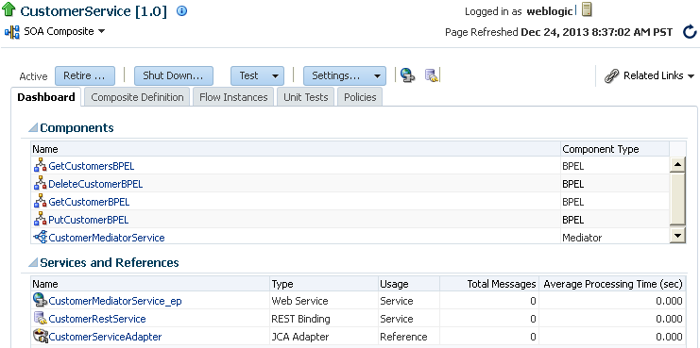Open the GetCustomersBPEL component link
The height and width of the screenshot is (348, 700).
[x=91, y=166]
